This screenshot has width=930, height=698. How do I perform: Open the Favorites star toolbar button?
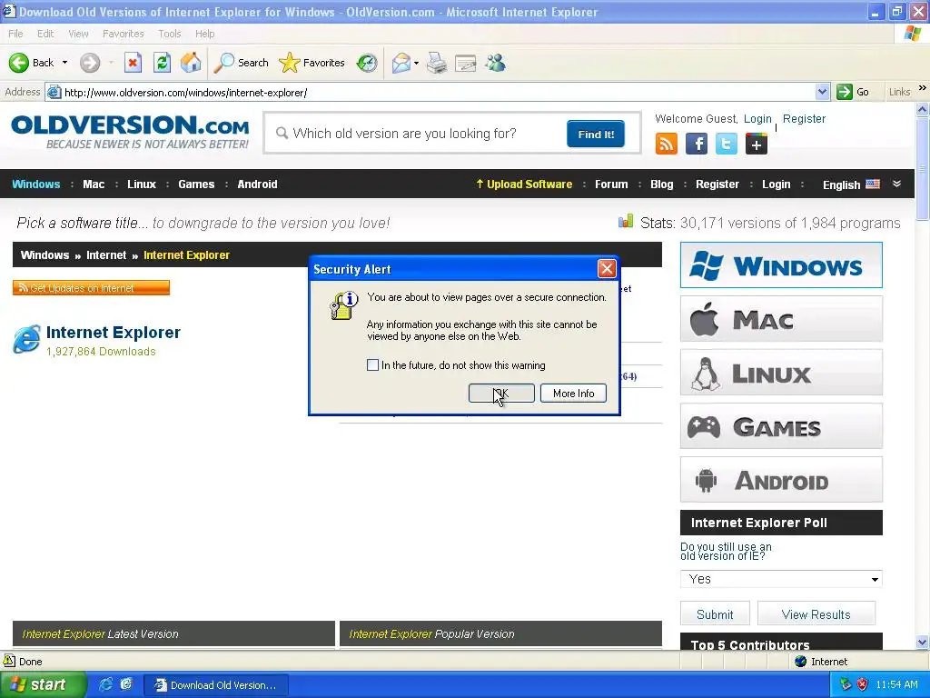click(x=312, y=63)
